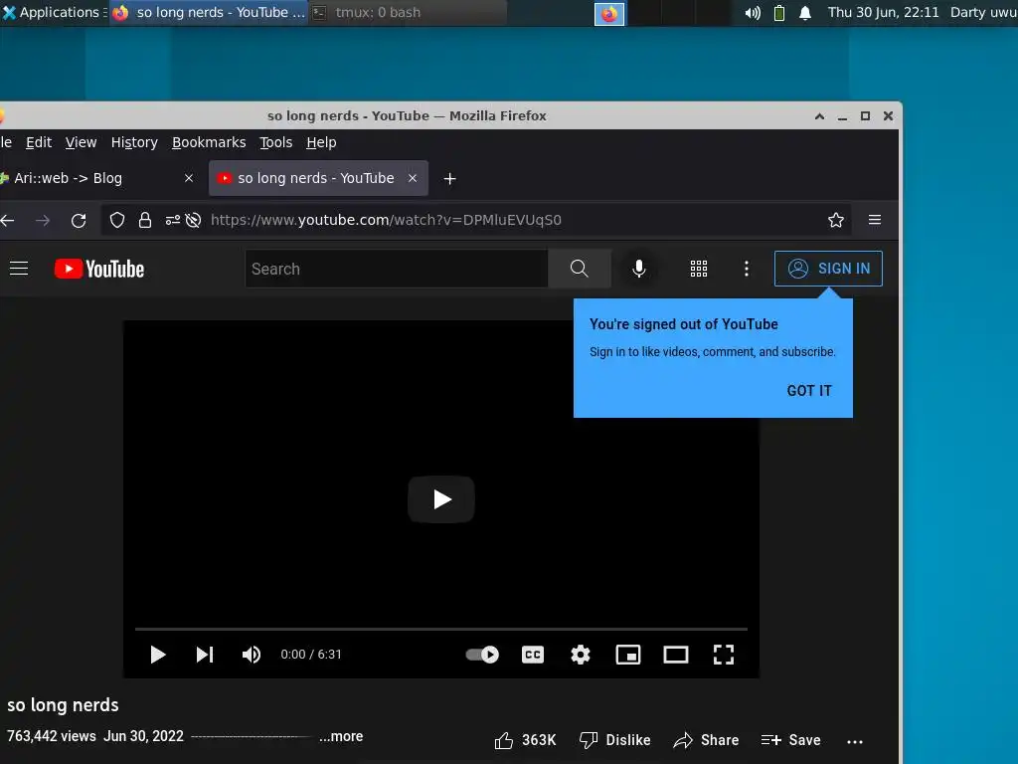This screenshot has height=764, width=1018.
Task: Click the search magnifier button
Action: [580, 269]
